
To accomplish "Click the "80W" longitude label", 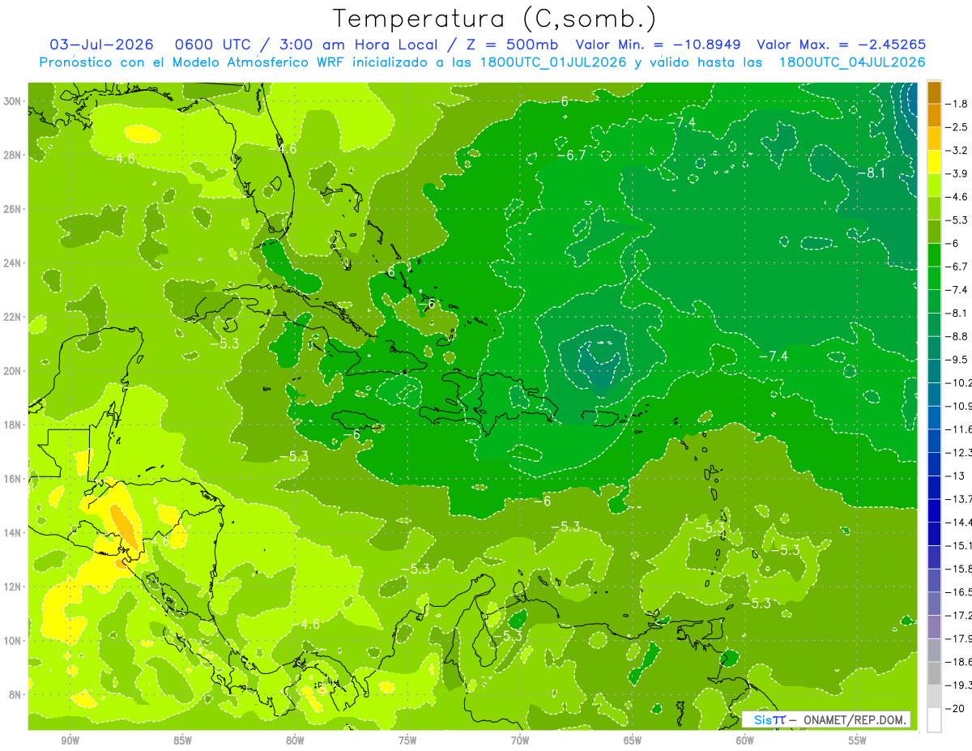I will pyautogui.click(x=295, y=740).
